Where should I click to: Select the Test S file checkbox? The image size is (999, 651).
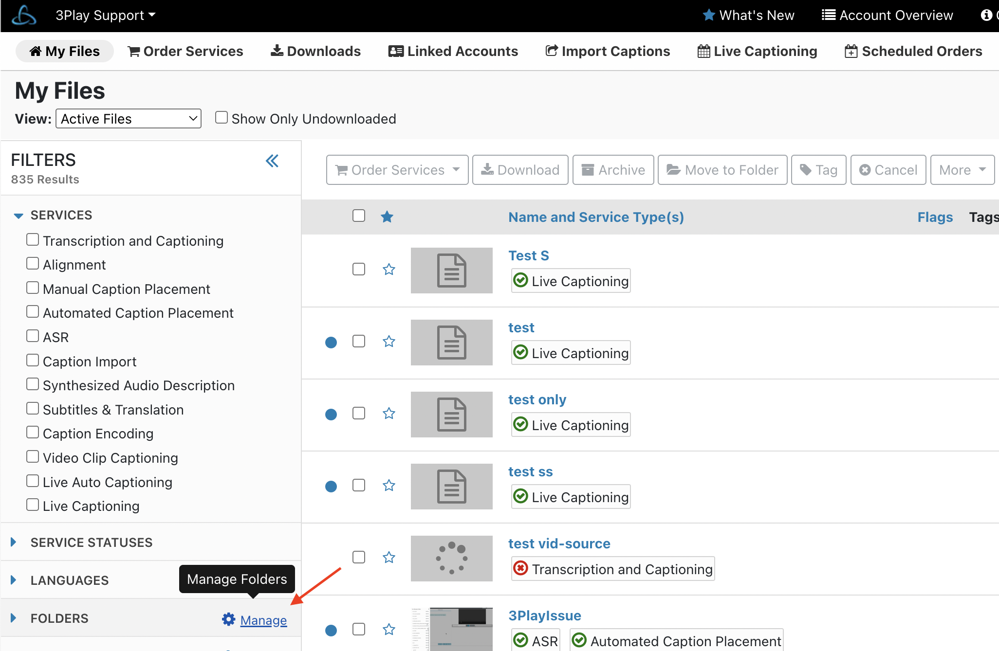359,269
